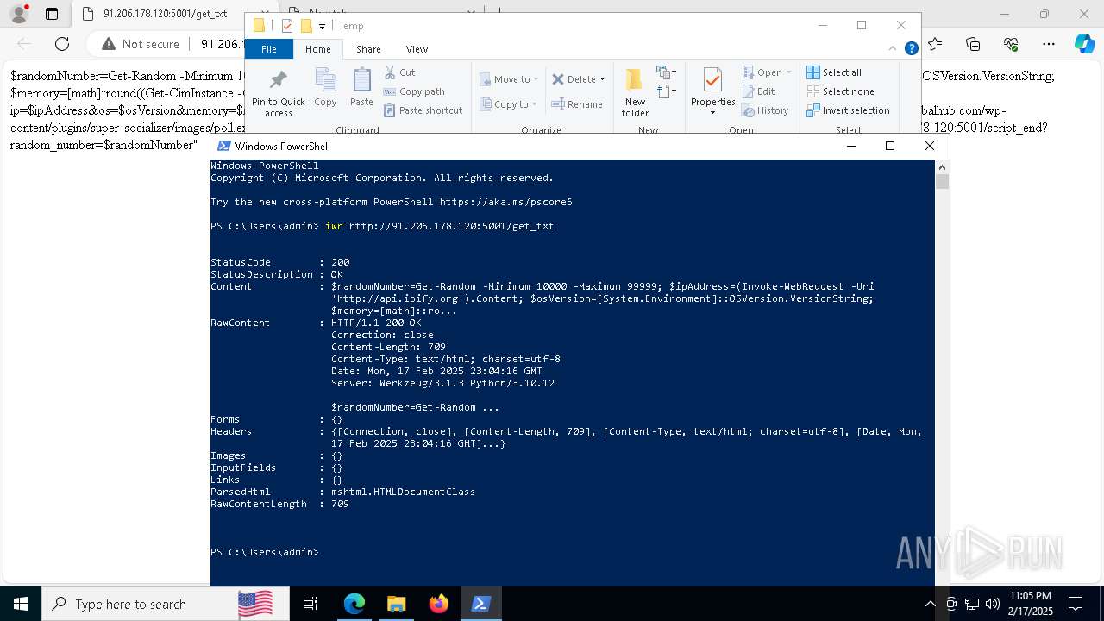Click Paste shortcut in Explorer ribbon
Viewport: 1104px width, 621px height.
423,110
